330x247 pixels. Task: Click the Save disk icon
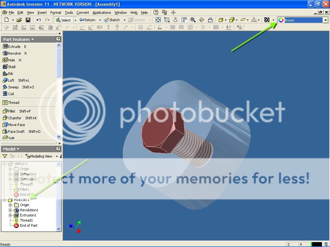coord(28,20)
